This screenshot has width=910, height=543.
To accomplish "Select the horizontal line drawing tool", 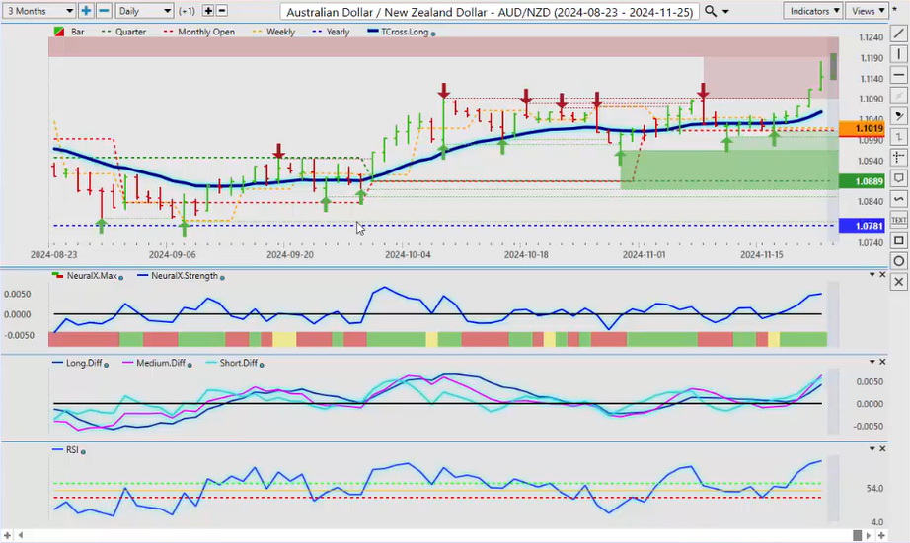I will pyautogui.click(x=898, y=74).
